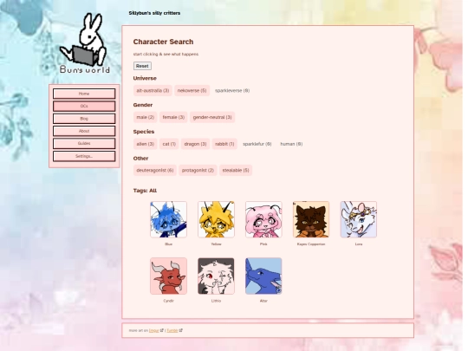Toggle the rabbit (1) species tag
This screenshot has height=351, width=468.
point(224,144)
